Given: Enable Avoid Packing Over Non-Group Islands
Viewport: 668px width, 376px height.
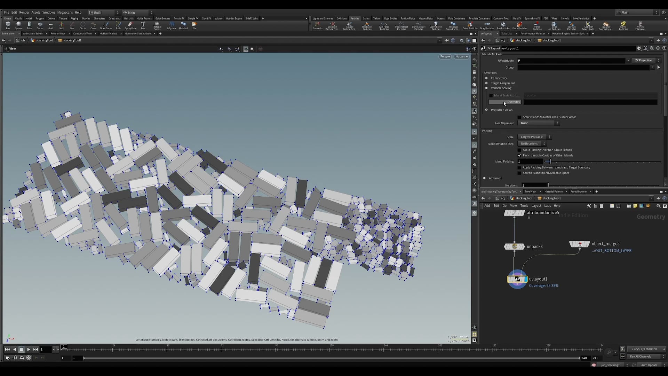Looking at the screenshot, I should click(520, 150).
